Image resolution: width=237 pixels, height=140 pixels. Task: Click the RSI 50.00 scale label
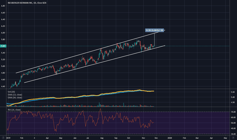(x=233, y=123)
